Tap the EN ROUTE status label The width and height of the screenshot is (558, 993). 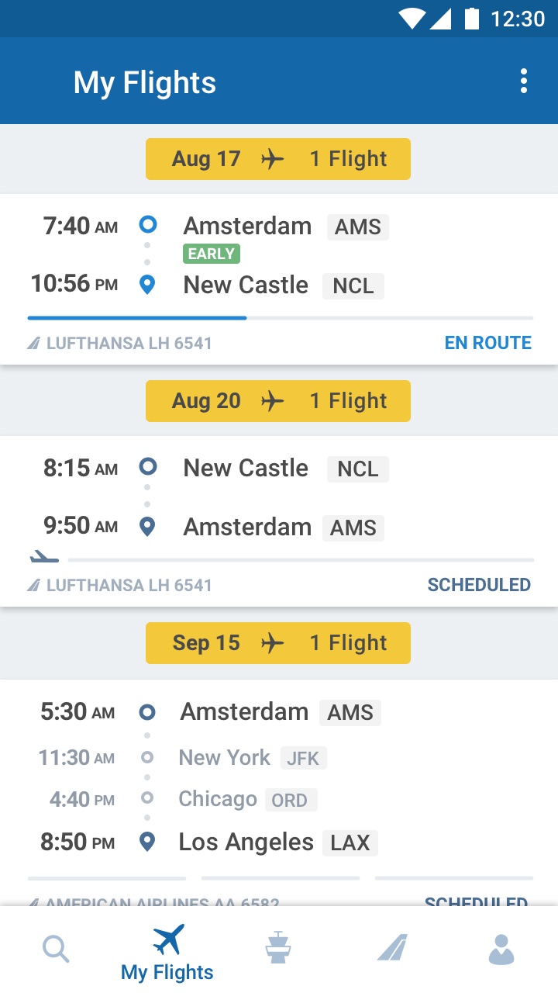coord(487,343)
